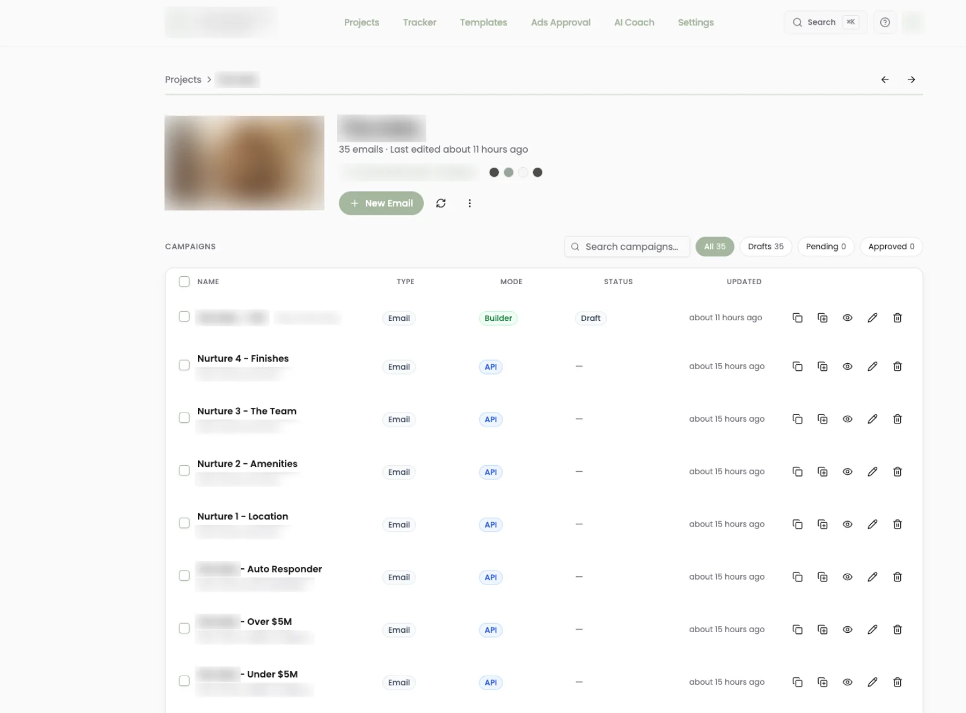Screen dimensions: 966x713
Task: Go to Templates in navigation
Action: (484, 22)
